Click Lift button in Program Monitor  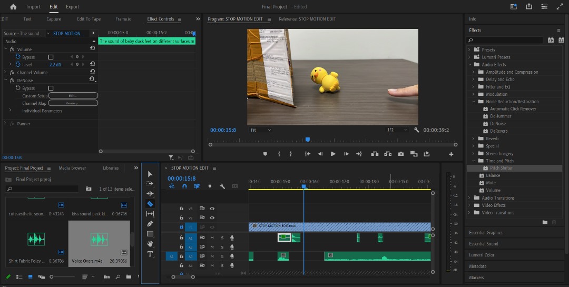tap(375, 154)
